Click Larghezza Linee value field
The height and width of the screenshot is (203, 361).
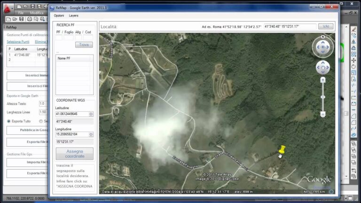[x=43, y=112]
